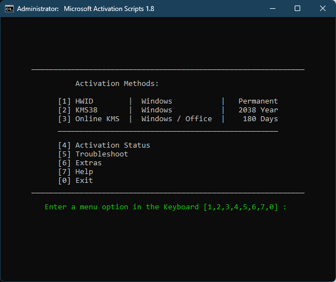Select the [0] Exit option

[x=75, y=181]
